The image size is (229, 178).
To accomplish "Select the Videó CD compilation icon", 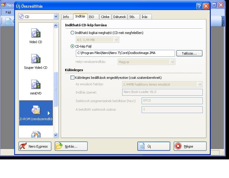I will coord(36,33).
